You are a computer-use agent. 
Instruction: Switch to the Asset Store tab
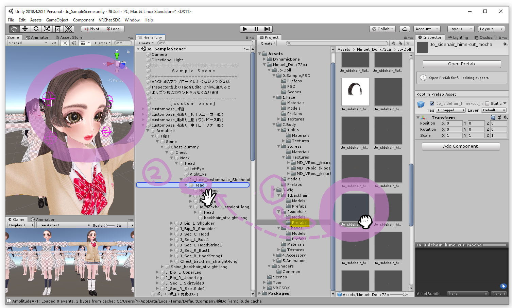coord(69,37)
